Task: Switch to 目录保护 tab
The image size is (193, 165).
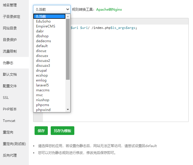Action: [14, 40]
